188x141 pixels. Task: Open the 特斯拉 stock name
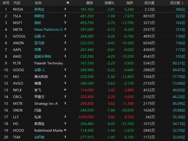click(x=39, y=16)
